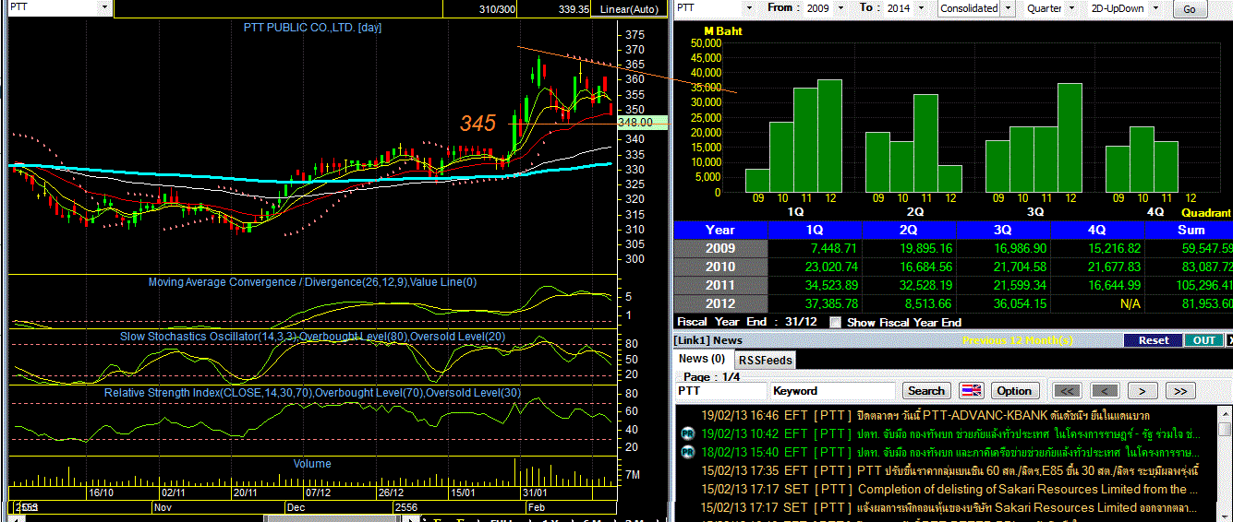This screenshot has height=522, width=1233.
Task: Click the 345 annotation on chart
Action: 478,123
